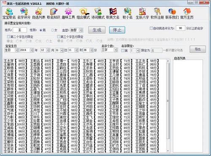
Task: Click the 停止 stop button
Action: (x=117, y=30)
